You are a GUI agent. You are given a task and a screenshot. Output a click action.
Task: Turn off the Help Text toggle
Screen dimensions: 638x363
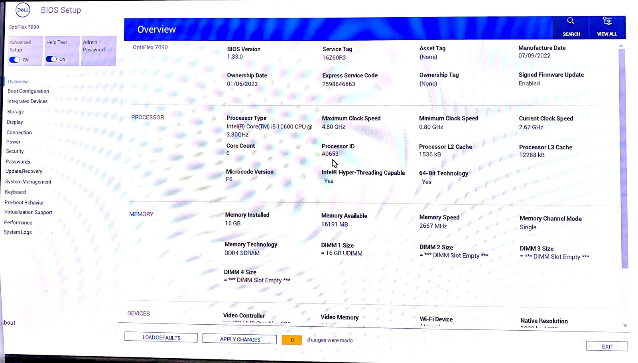coord(51,59)
